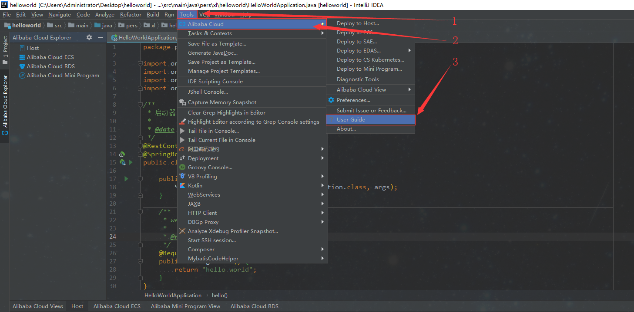This screenshot has height=312, width=634.
Task: Click the Tail File in Console icon
Action: point(182,131)
